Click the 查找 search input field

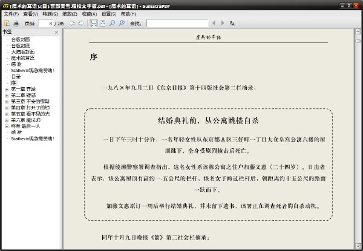point(177,24)
